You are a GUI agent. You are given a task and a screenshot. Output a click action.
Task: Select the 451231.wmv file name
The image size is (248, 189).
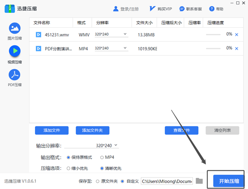(57, 35)
